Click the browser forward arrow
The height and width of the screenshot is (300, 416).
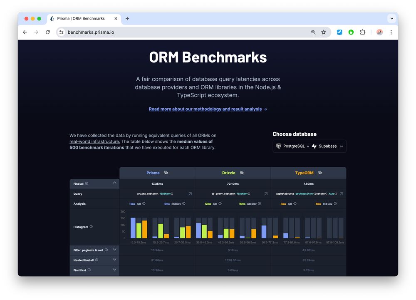click(36, 32)
